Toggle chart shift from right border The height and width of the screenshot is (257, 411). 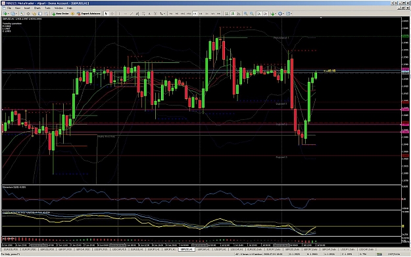pyautogui.click(x=265, y=13)
